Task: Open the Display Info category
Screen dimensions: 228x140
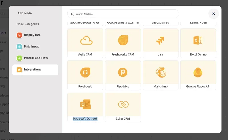Action: point(35,35)
